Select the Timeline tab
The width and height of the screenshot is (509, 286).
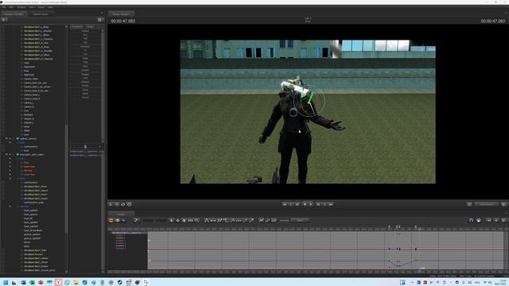coord(121,214)
